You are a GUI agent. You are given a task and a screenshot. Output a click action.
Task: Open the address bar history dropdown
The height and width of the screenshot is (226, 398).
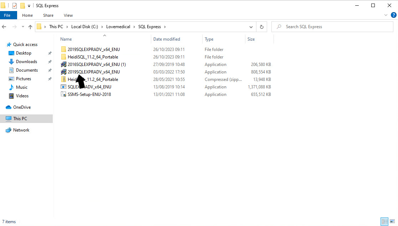click(x=251, y=27)
